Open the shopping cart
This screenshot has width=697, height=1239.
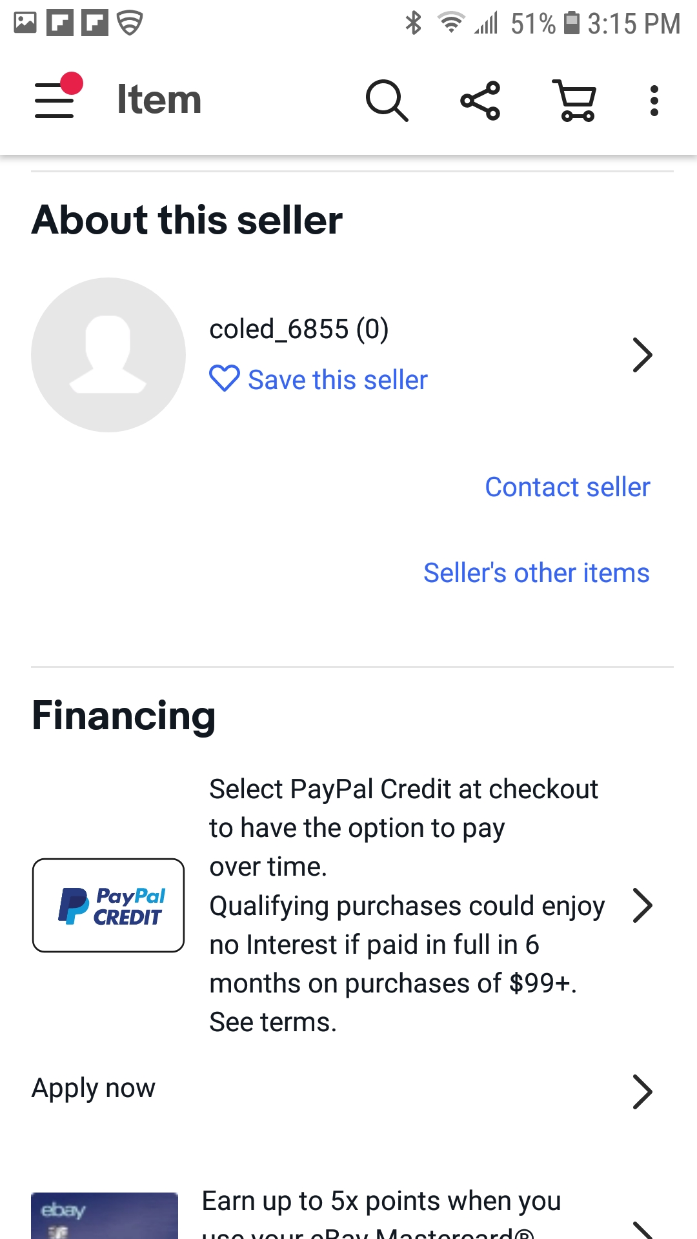coord(575,101)
